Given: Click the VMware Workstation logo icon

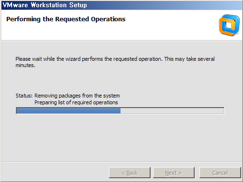Looking at the screenshot, I should [229, 25].
